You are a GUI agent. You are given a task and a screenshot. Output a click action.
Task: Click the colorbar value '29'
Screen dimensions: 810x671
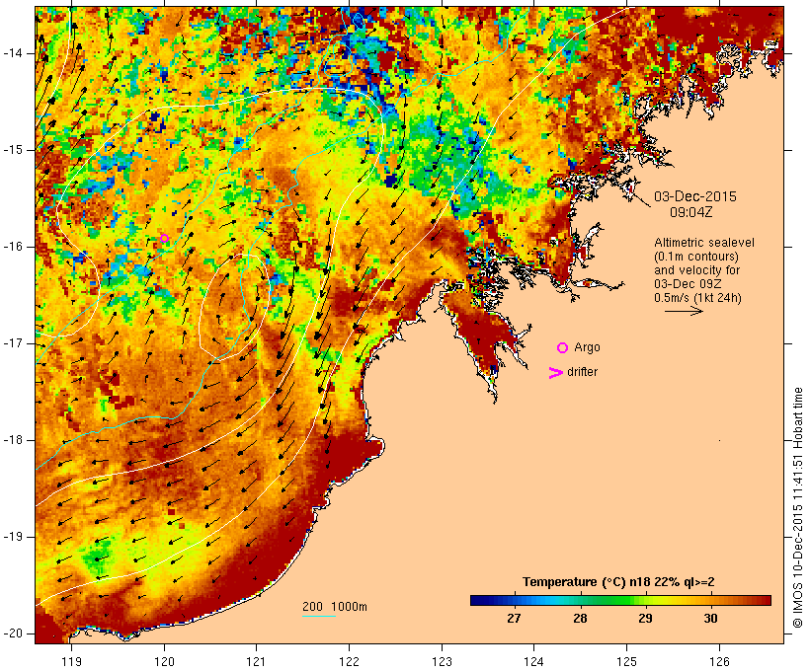click(x=645, y=619)
